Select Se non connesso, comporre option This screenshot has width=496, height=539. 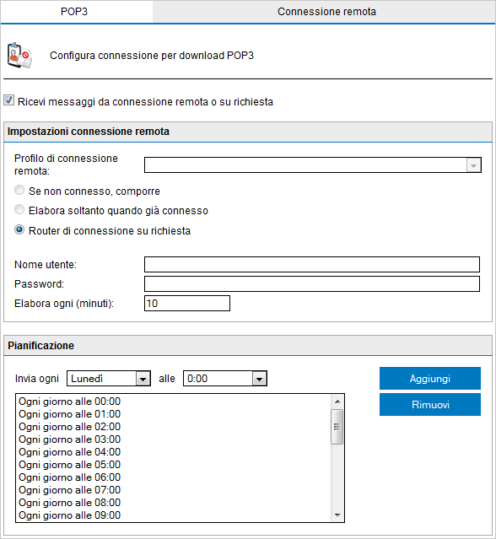coord(19,190)
